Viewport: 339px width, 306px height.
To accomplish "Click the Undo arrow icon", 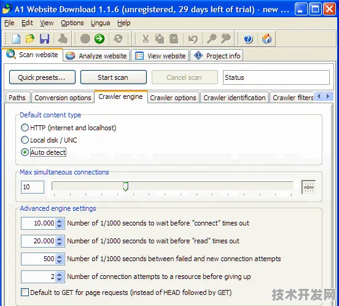I will click(193, 39).
